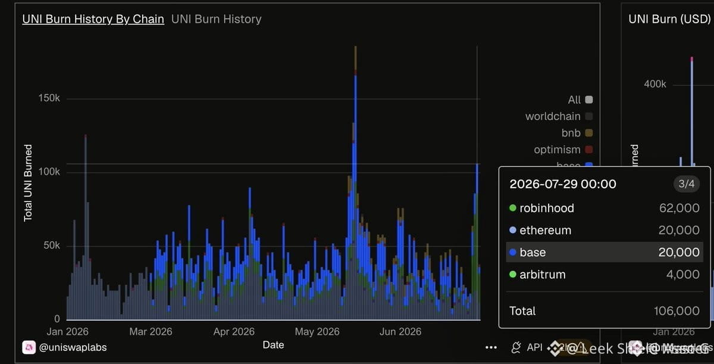Viewport: 714px width, 364px height.
Task: Click the Jan 2026 x-axis label
Action: tap(67, 331)
